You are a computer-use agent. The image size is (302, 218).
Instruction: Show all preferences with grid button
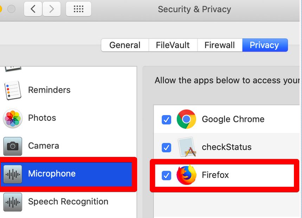(78, 9)
